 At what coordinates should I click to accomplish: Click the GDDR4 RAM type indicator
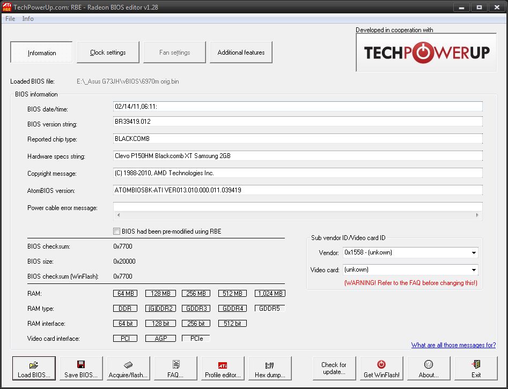click(232, 309)
